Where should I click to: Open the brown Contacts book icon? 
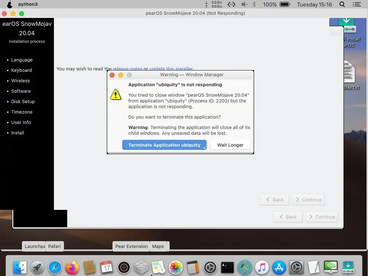coord(89,267)
